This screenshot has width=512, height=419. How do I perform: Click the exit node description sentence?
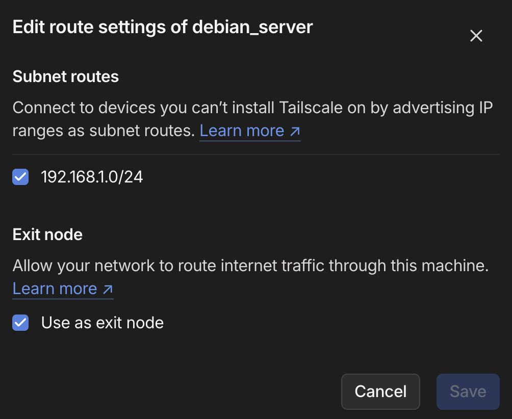tap(250, 266)
